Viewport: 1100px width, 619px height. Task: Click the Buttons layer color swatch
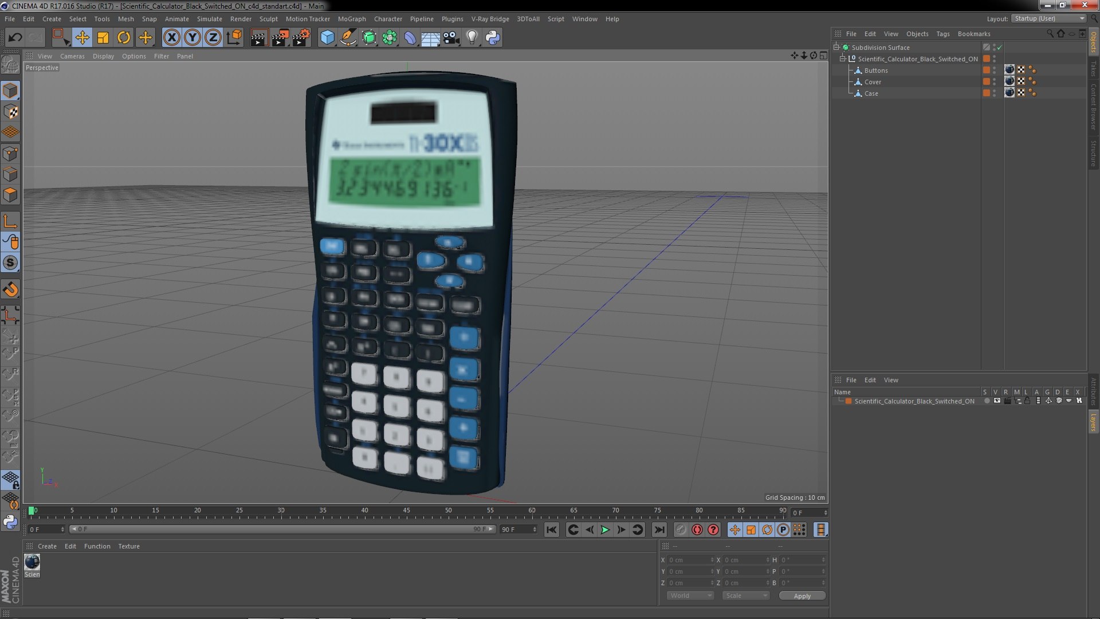pyautogui.click(x=987, y=70)
